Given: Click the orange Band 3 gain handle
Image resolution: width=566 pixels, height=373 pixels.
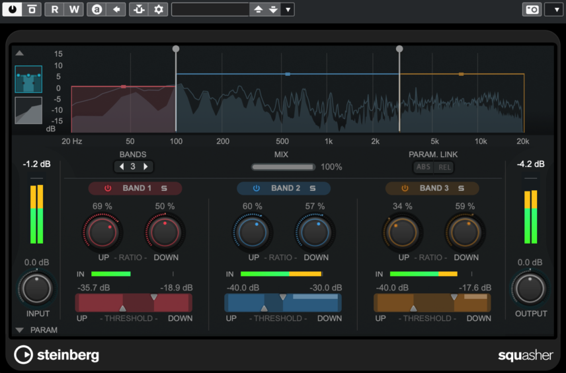Looking at the screenshot, I should tap(461, 74).
